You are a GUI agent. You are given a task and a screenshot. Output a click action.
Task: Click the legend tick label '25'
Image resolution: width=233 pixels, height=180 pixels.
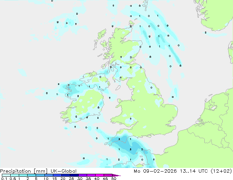[71, 179]
